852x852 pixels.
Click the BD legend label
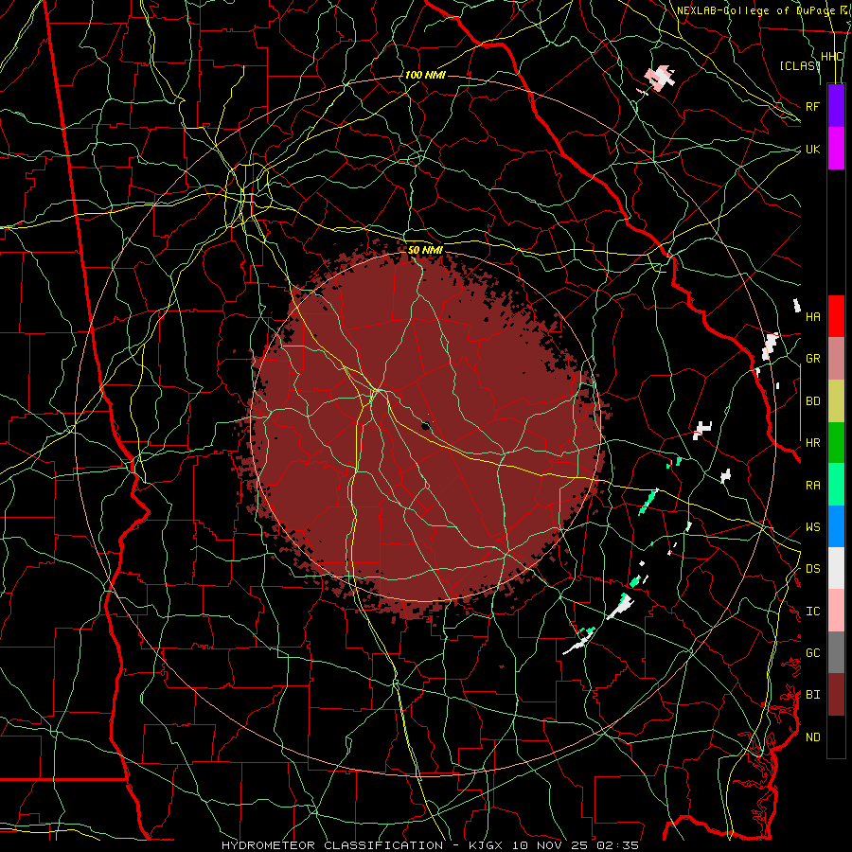(812, 401)
